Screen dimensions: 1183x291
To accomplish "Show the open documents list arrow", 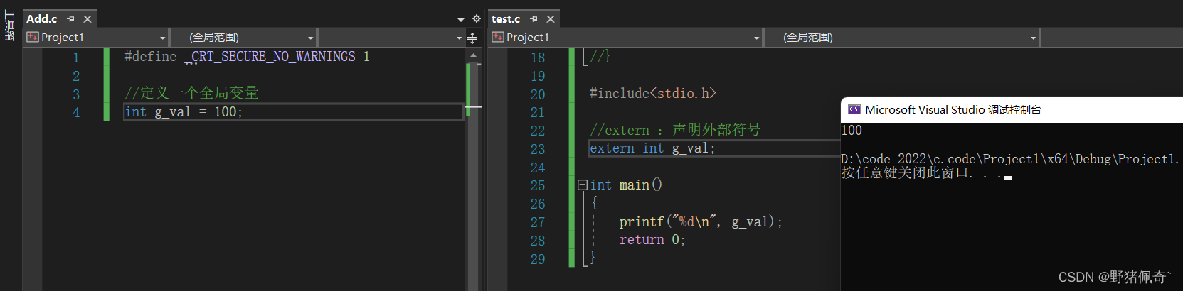I will coord(461,20).
